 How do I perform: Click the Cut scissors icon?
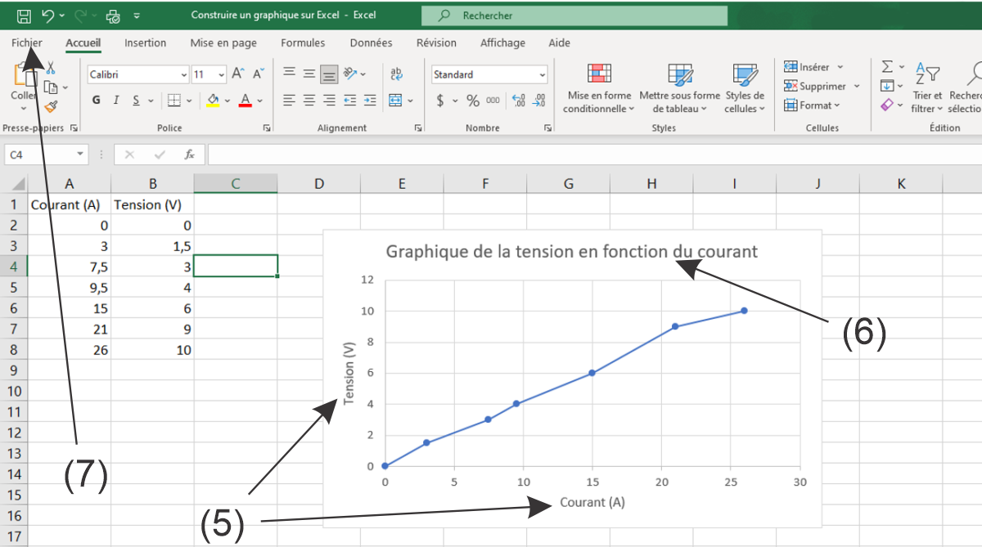pos(51,69)
